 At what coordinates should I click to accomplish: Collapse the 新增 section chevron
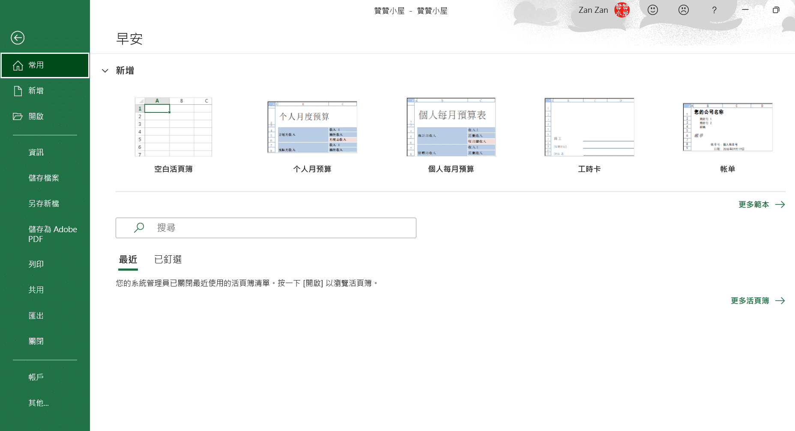(x=105, y=71)
